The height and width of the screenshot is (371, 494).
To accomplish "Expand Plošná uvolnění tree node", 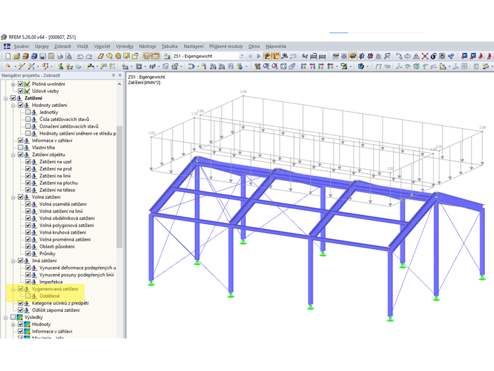I will tap(13, 84).
